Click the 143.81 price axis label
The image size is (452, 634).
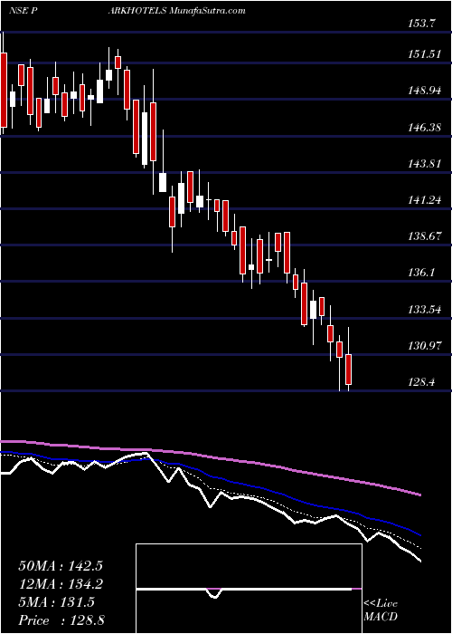coord(423,164)
